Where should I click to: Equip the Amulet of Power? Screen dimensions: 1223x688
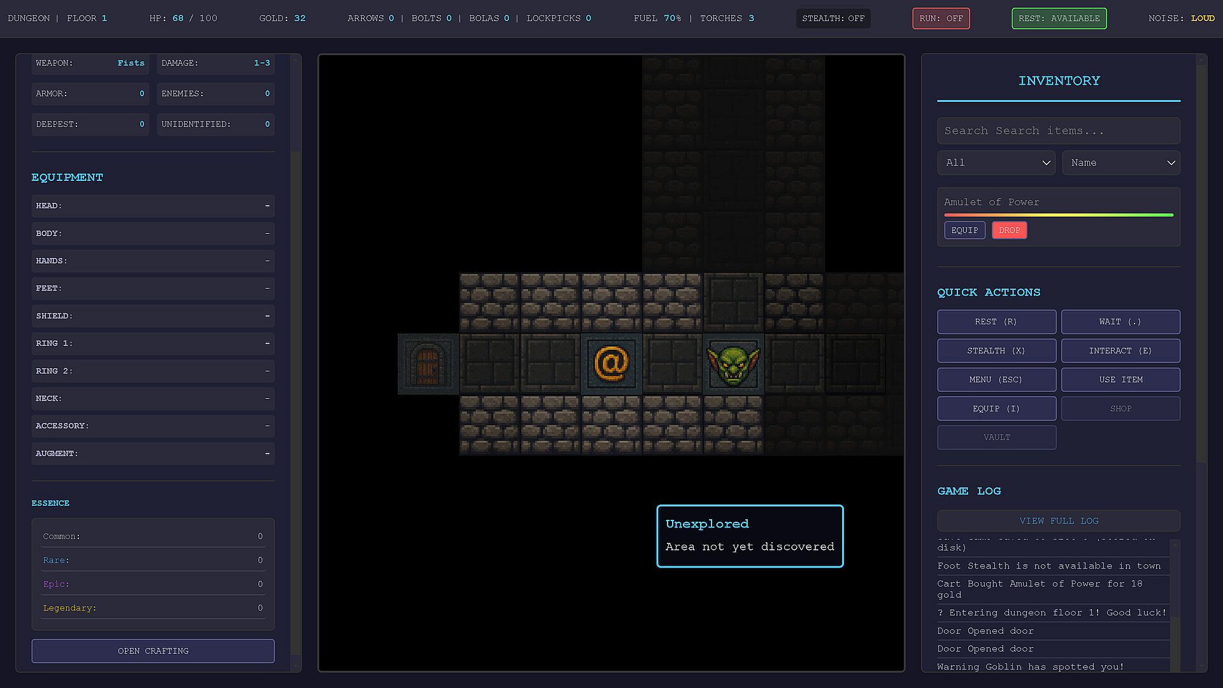964,231
